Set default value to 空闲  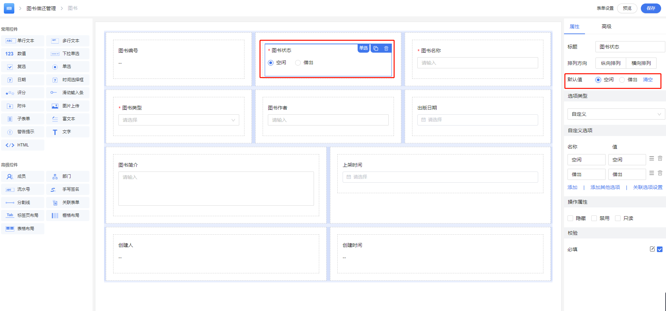598,80
